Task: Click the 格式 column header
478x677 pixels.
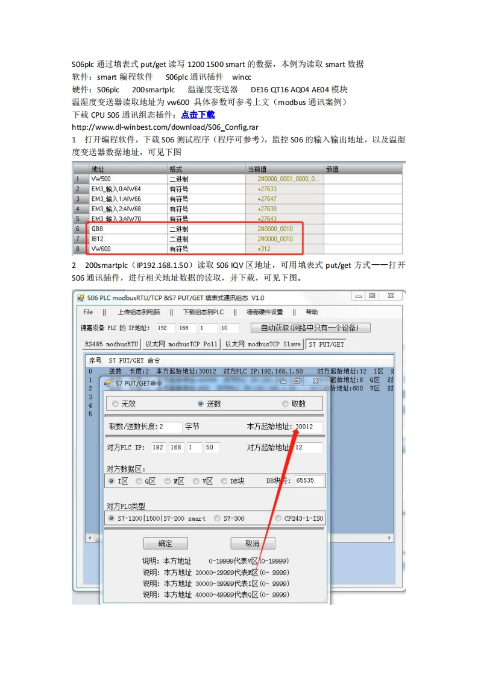Action: tap(206, 169)
